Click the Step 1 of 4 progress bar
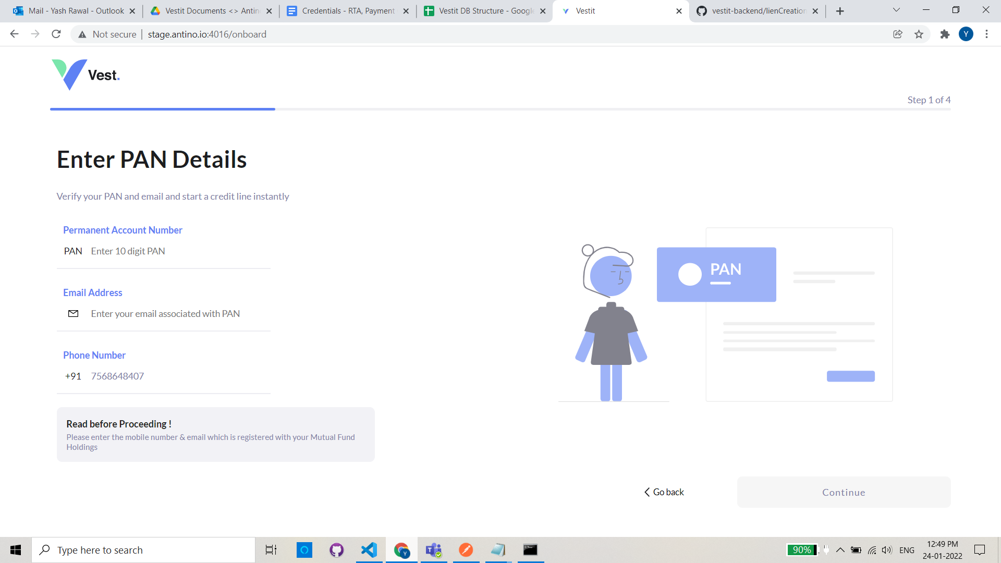 [x=500, y=109]
